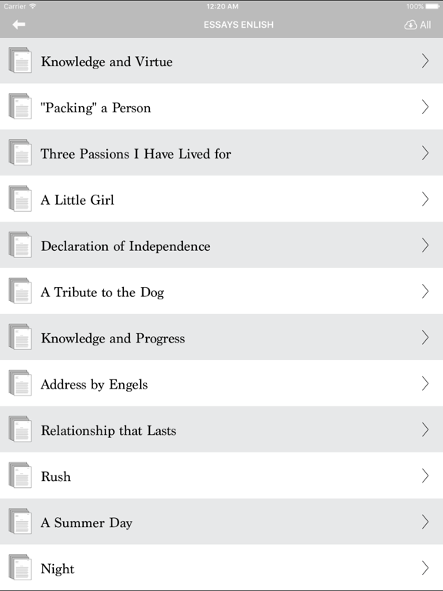
Task: Expand chevron for A Tribute to the Dog
Action: tap(425, 291)
